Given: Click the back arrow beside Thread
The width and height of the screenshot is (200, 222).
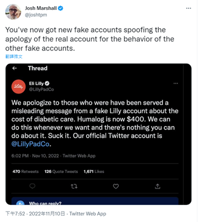Looking at the screenshot, I should [x=14, y=68].
